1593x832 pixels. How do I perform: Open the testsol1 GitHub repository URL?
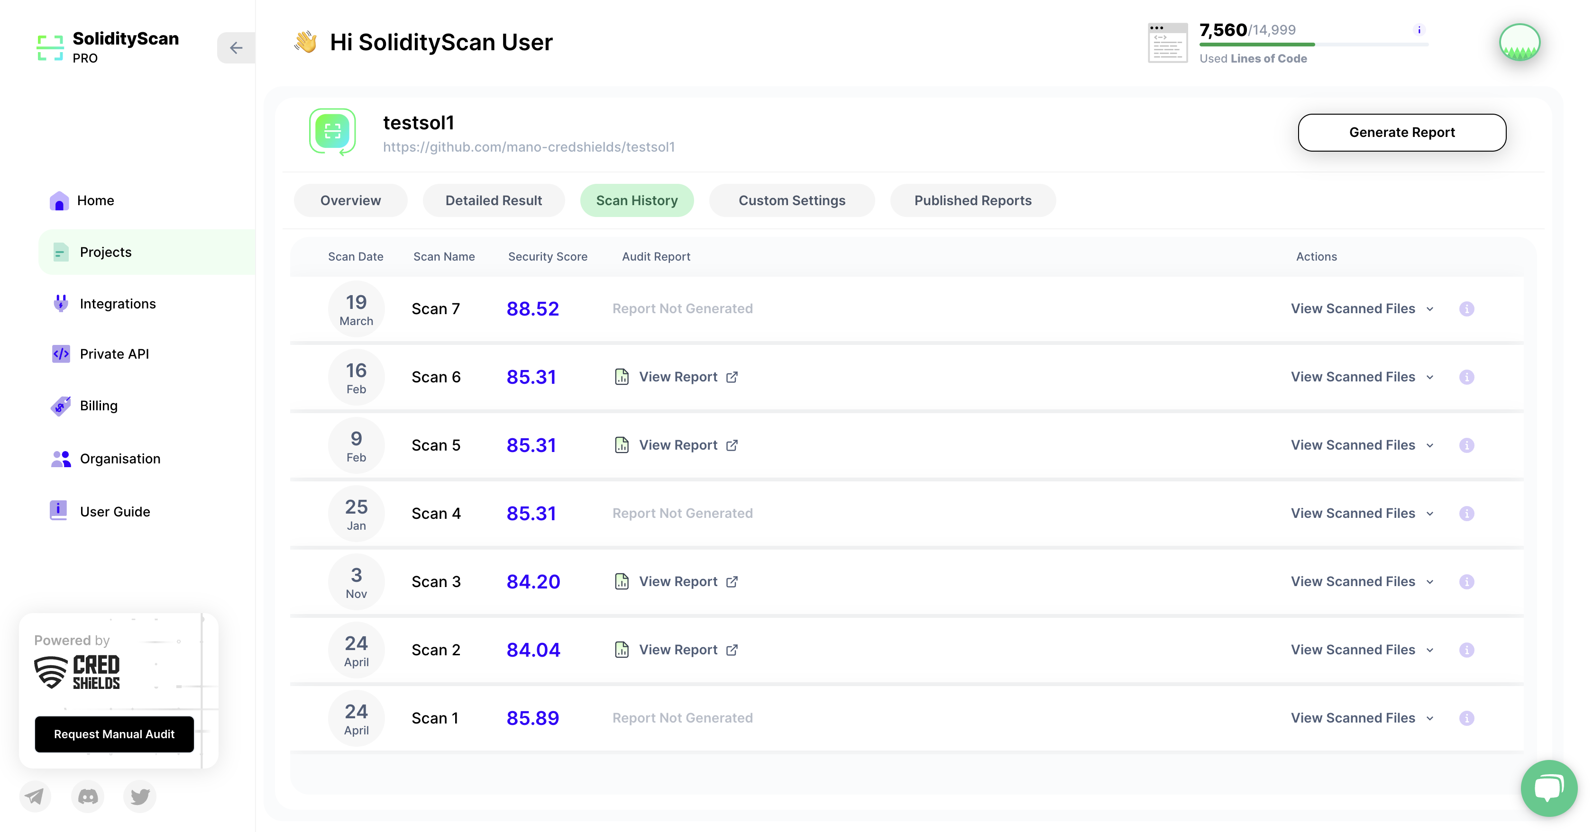click(528, 147)
